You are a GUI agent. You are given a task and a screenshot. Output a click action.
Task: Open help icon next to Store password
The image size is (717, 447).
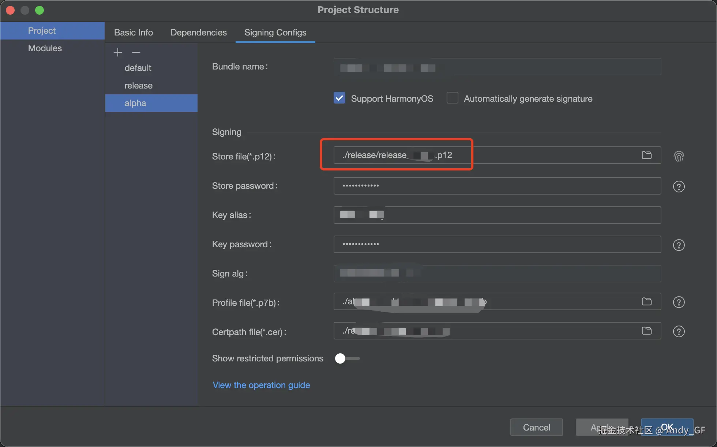(x=679, y=187)
